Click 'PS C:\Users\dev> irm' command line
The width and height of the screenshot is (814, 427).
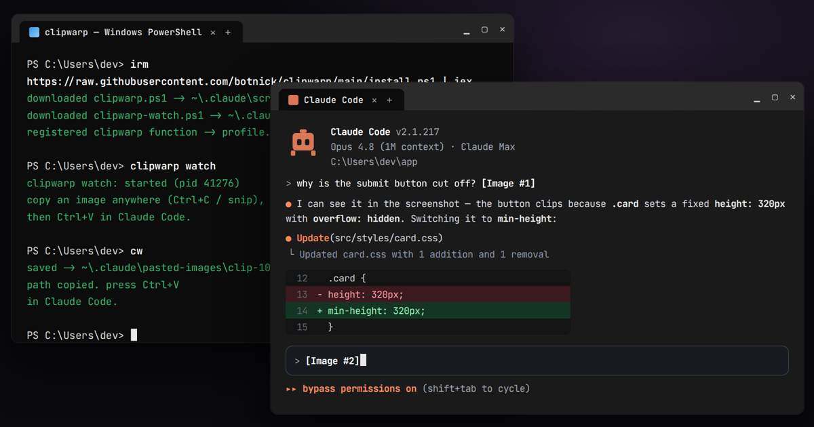pos(88,64)
